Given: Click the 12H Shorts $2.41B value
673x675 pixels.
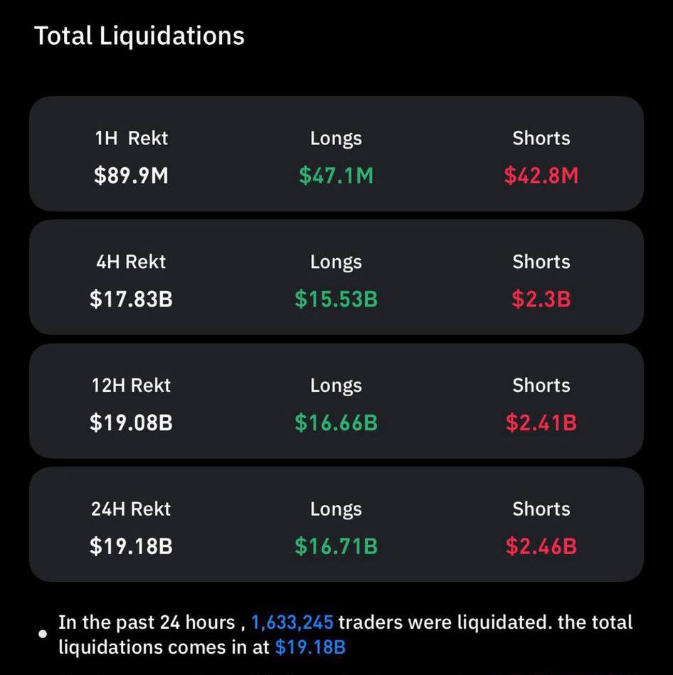Looking at the screenshot, I should click(x=541, y=422).
